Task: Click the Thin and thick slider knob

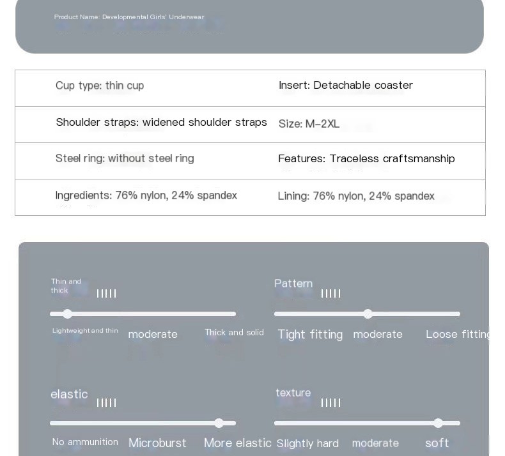Action: [67, 314]
